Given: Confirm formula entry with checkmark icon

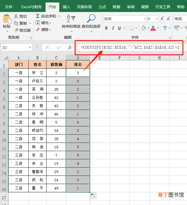Looking at the screenshot, I should click(59, 47).
